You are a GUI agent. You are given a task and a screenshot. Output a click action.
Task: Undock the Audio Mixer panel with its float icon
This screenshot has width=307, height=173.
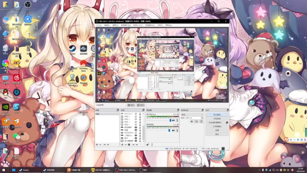(x=178, y=110)
